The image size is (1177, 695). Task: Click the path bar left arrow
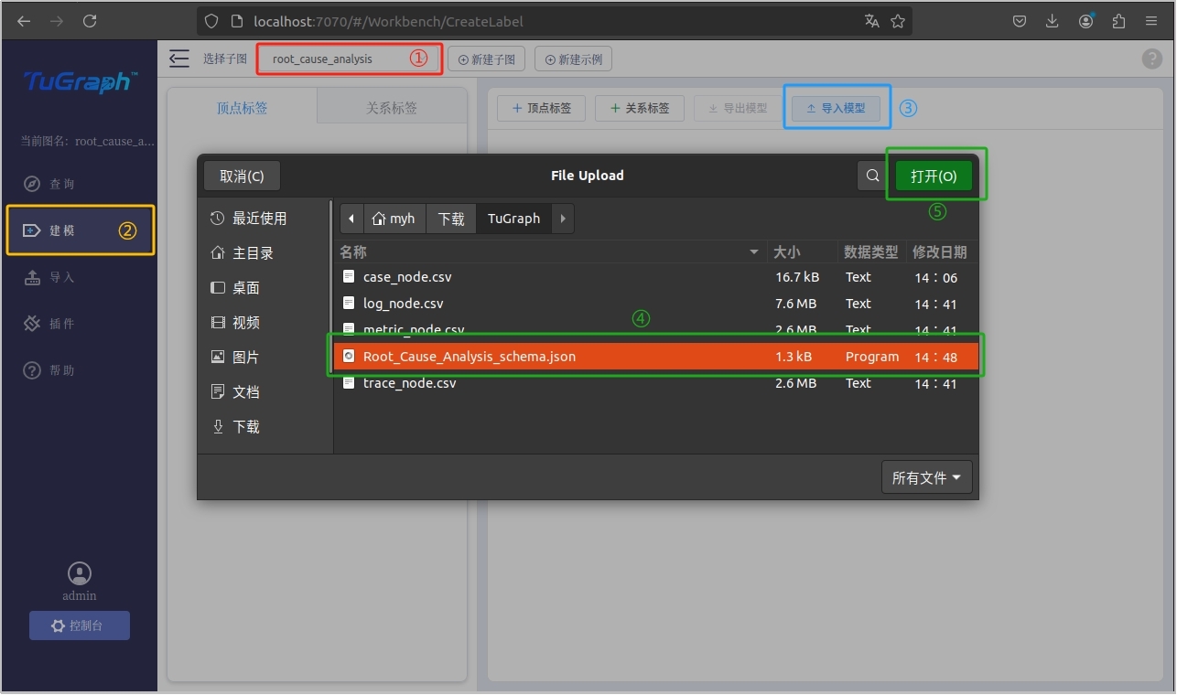(351, 219)
